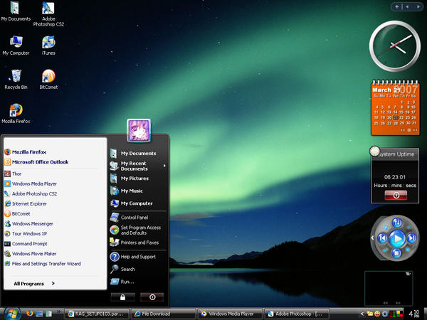Click red power button on System Uptime gadget
This screenshot has width=427, height=320.
point(396,196)
